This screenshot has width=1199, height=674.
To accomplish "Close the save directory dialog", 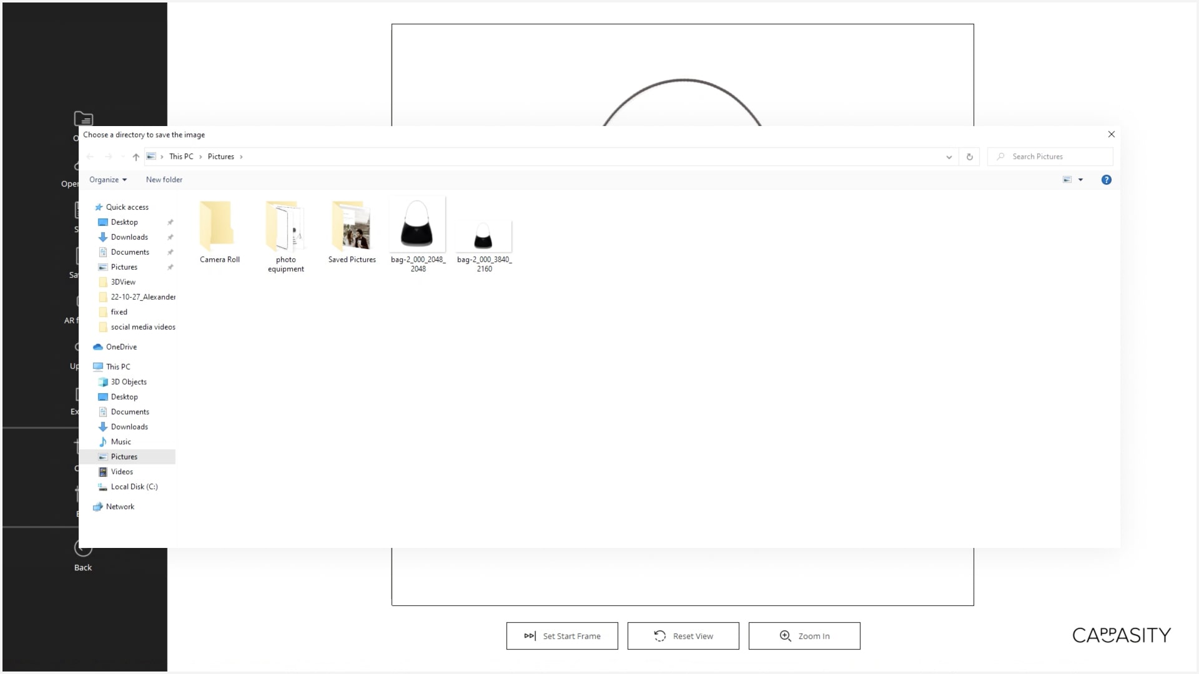I will (x=1111, y=134).
